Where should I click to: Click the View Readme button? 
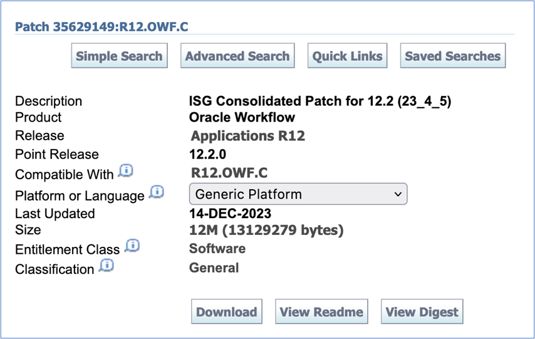click(x=321, y=311)
